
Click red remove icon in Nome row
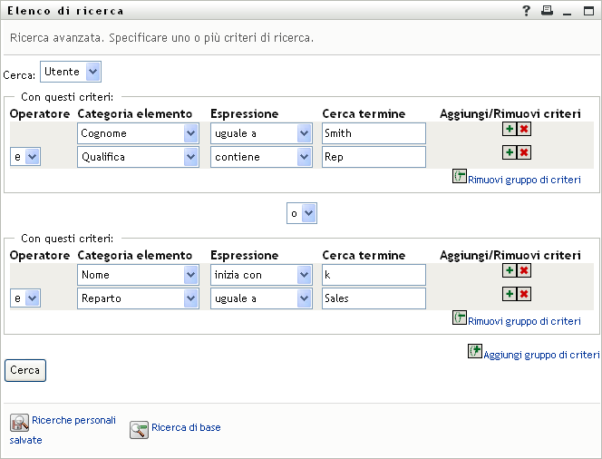[524, 270]
